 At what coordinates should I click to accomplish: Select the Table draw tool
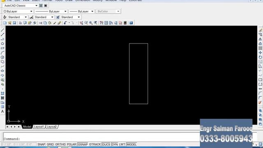coord(2,107)
